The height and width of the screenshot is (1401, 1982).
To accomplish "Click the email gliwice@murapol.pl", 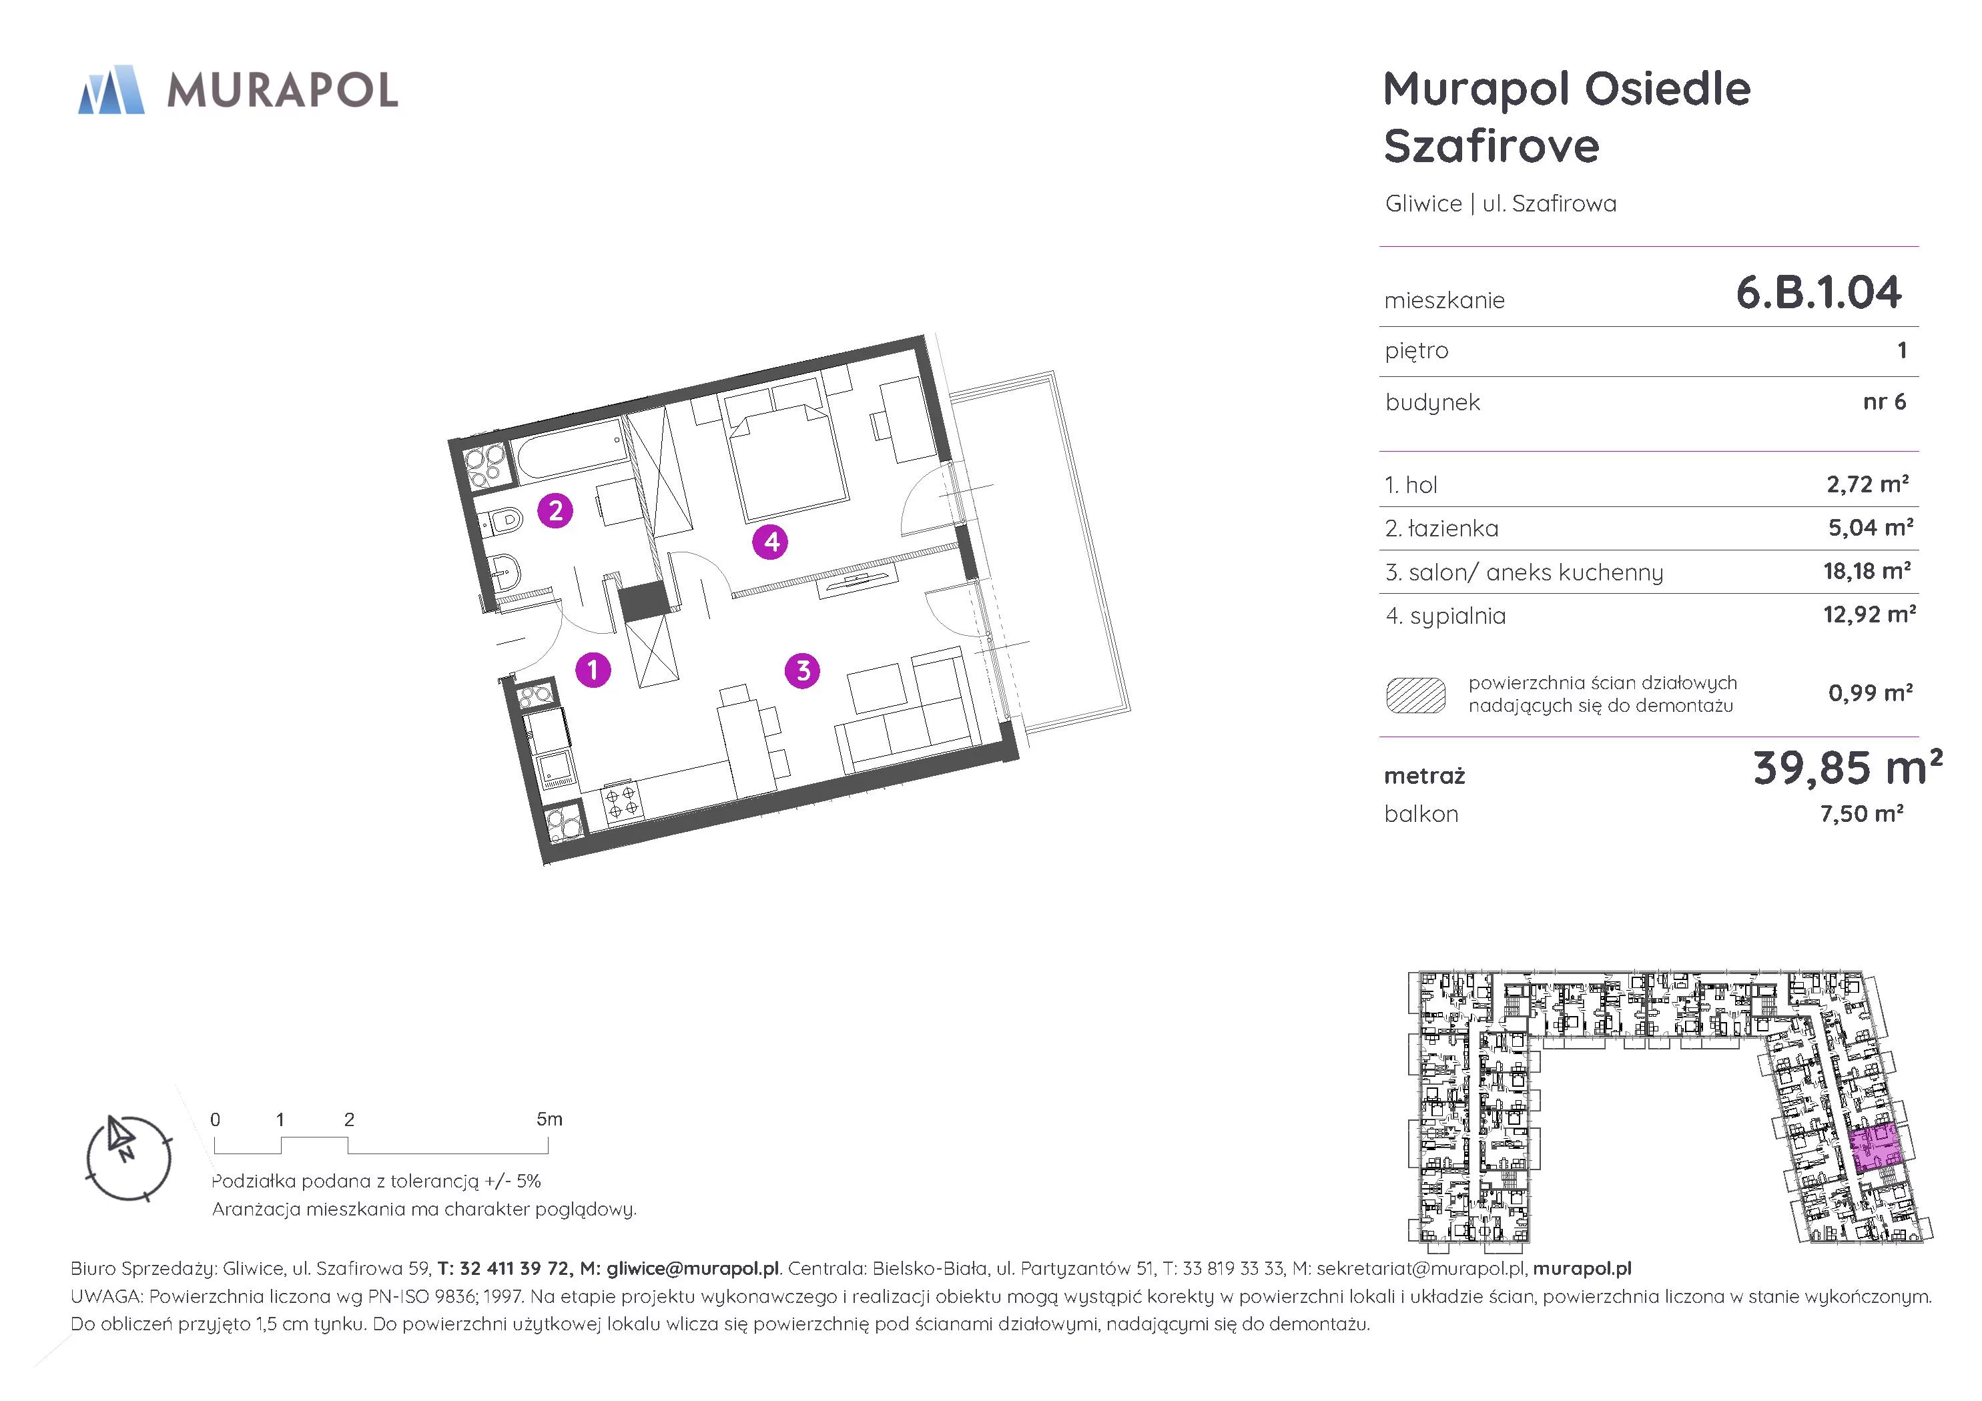I will point(692,1268).
